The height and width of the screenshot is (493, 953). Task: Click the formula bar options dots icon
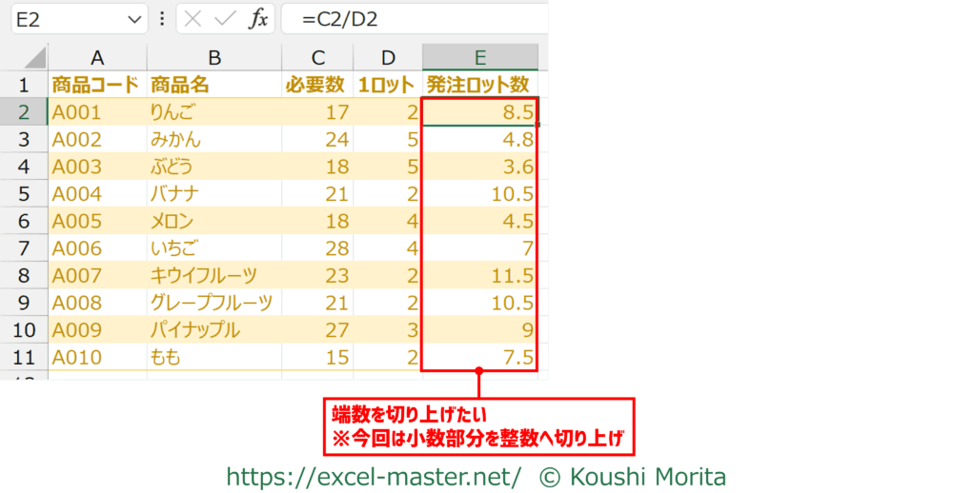161,19
